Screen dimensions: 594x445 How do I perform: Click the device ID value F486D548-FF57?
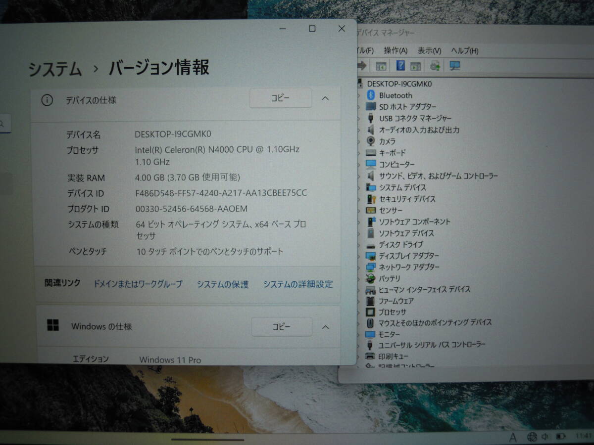point(221,193)
